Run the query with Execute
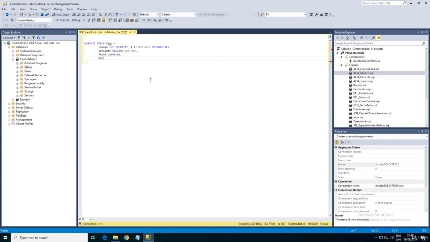 click(x=63, y=20)
